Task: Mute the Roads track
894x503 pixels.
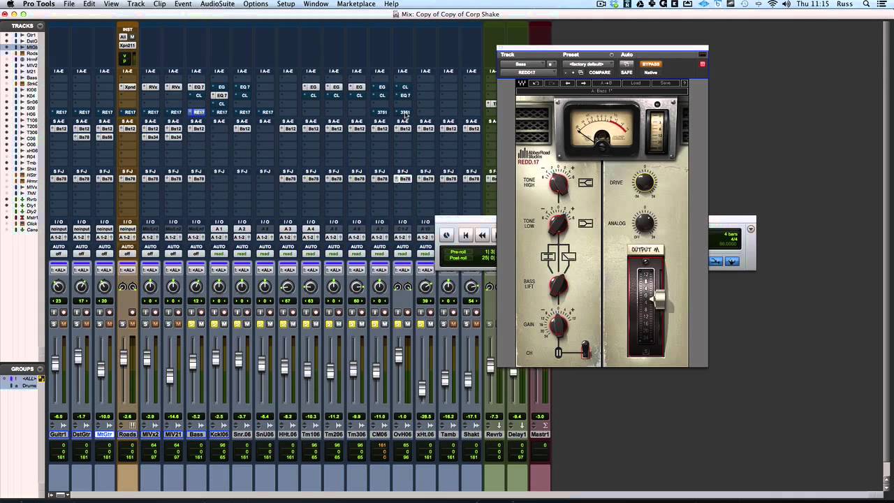Action: (132, 323)
